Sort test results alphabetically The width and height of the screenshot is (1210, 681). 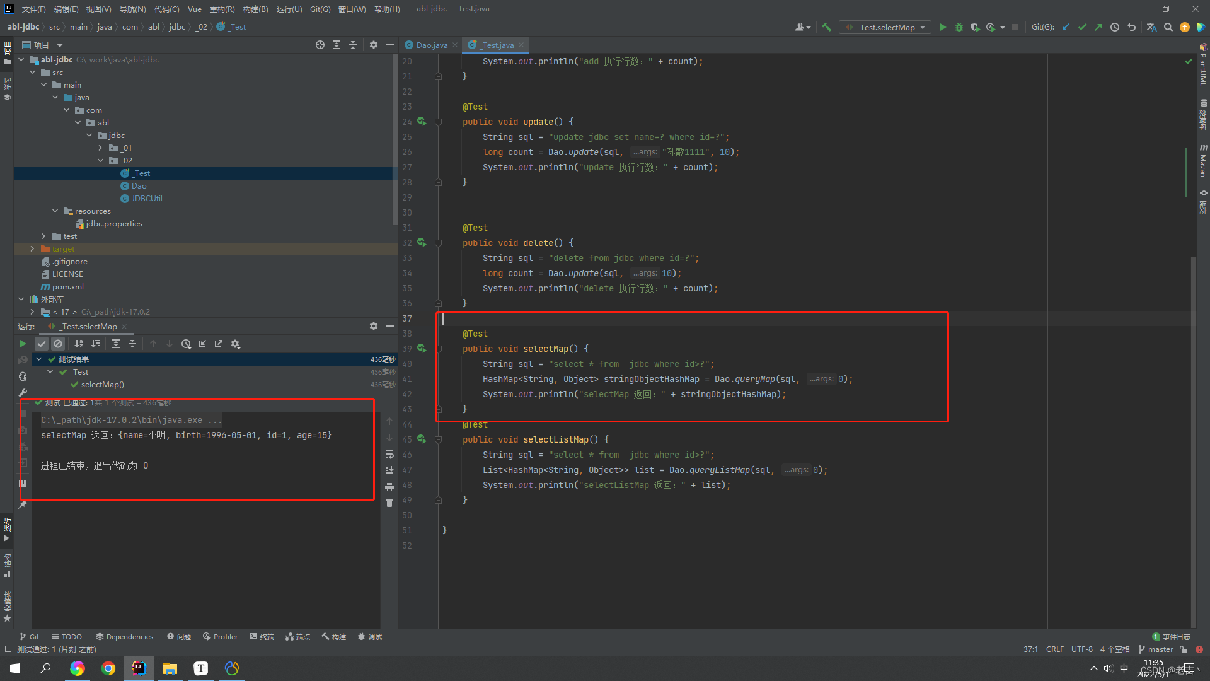click(x=79, y=344)
